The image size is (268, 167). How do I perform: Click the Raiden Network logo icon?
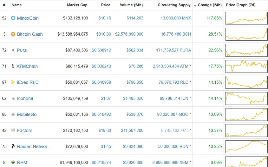pos(13,146)
